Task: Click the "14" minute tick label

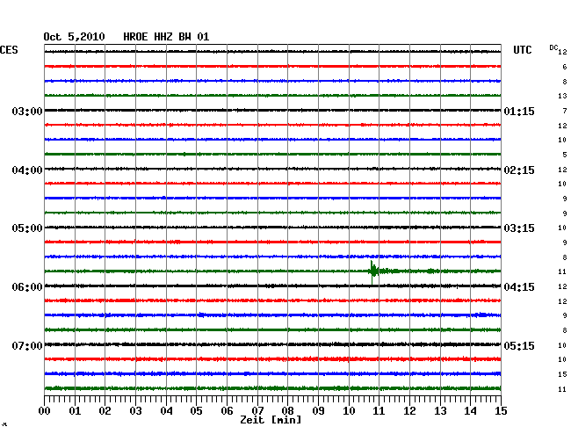Action: [x=470, y=410]
